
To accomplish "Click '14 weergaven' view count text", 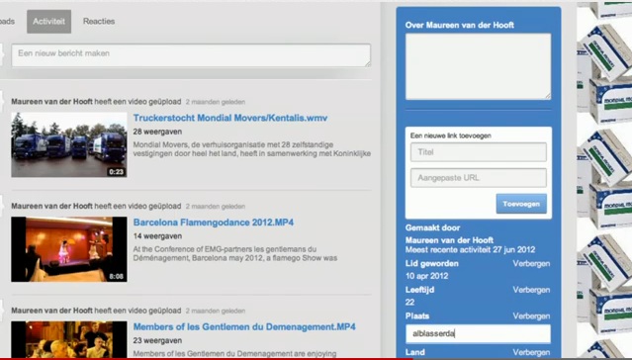I will pos(157,236).
